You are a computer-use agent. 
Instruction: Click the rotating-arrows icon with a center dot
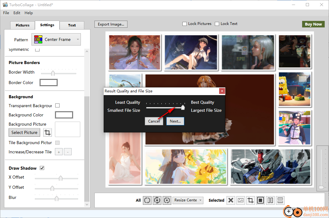coord(167,200)
